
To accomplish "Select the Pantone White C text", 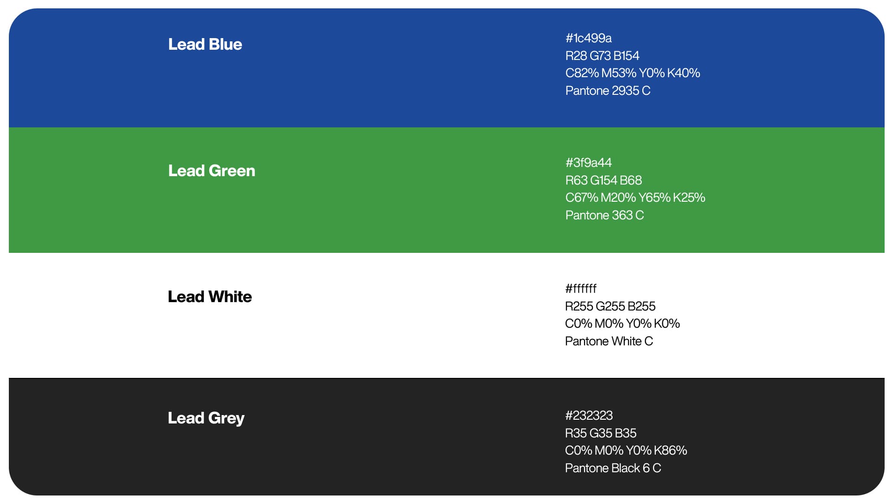I will point(609,341).
